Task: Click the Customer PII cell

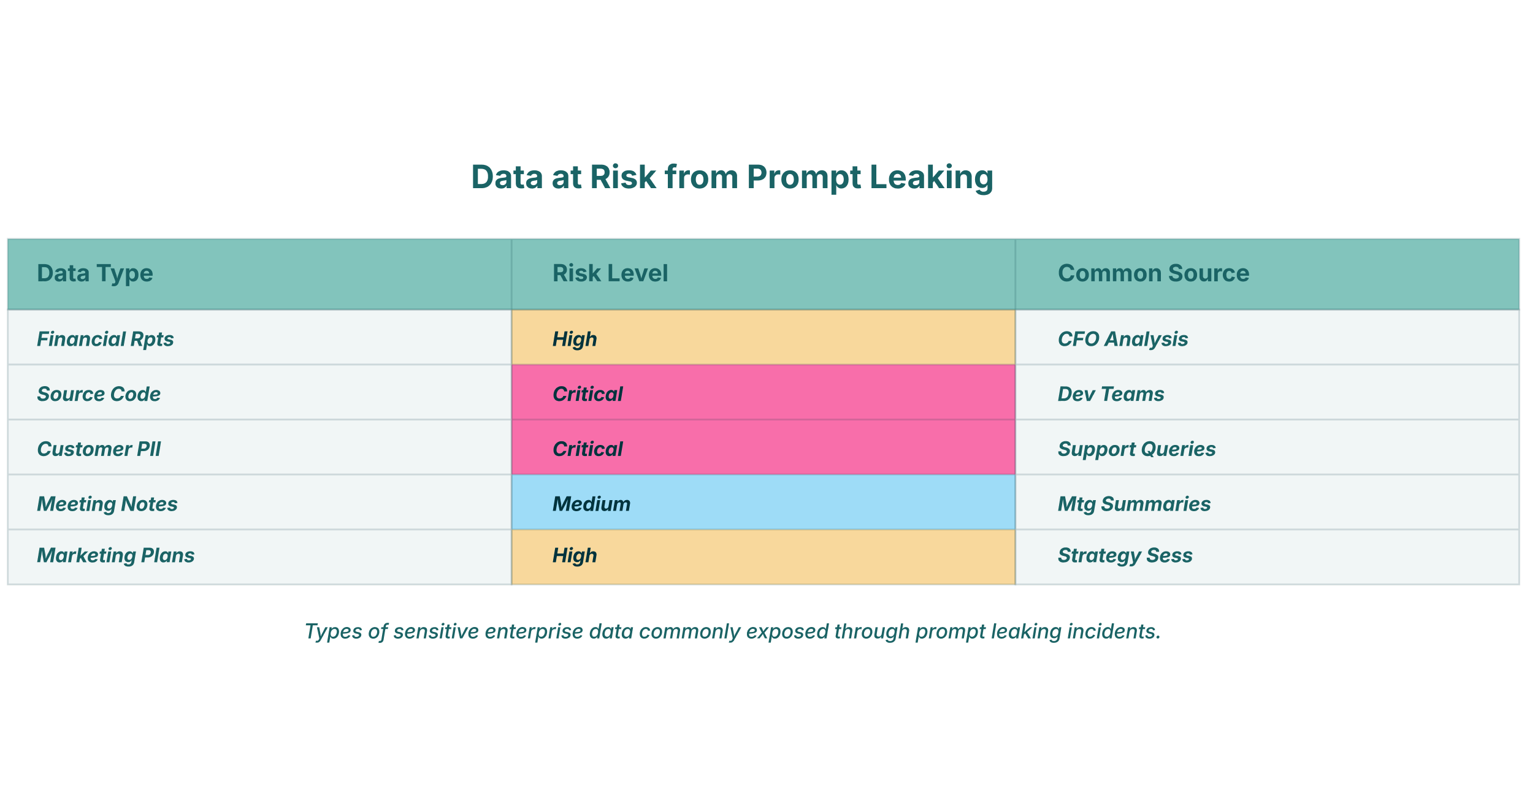Action: (99, 449)
